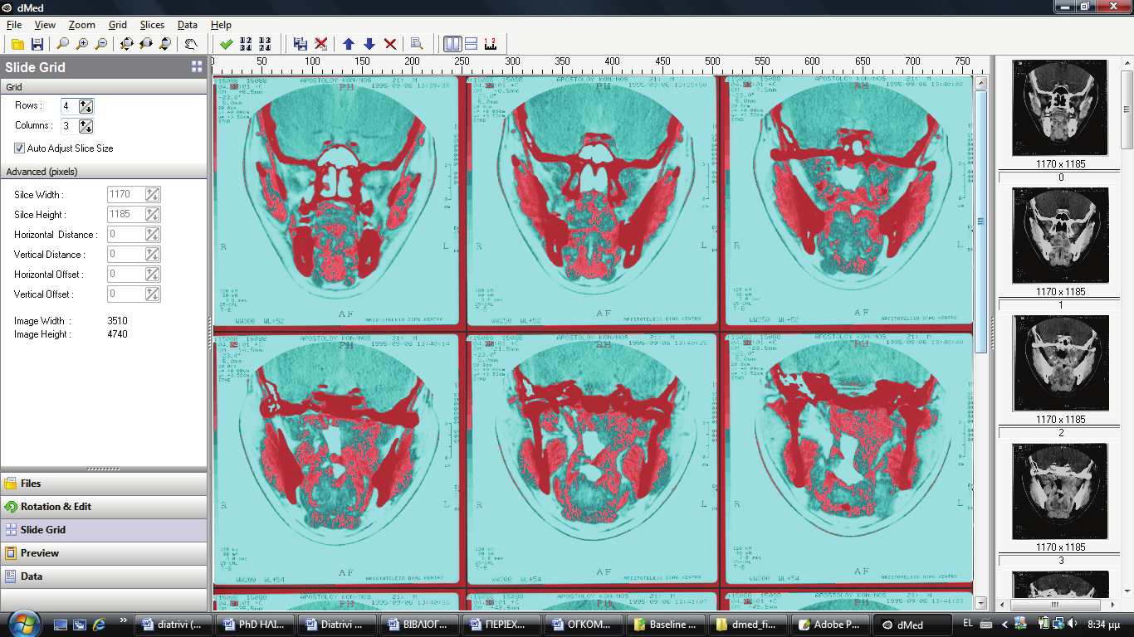The width and height of the screenshot is (1134, 637).
Task: Click the Horizontal Offset spinner
Action: point(152,275)
